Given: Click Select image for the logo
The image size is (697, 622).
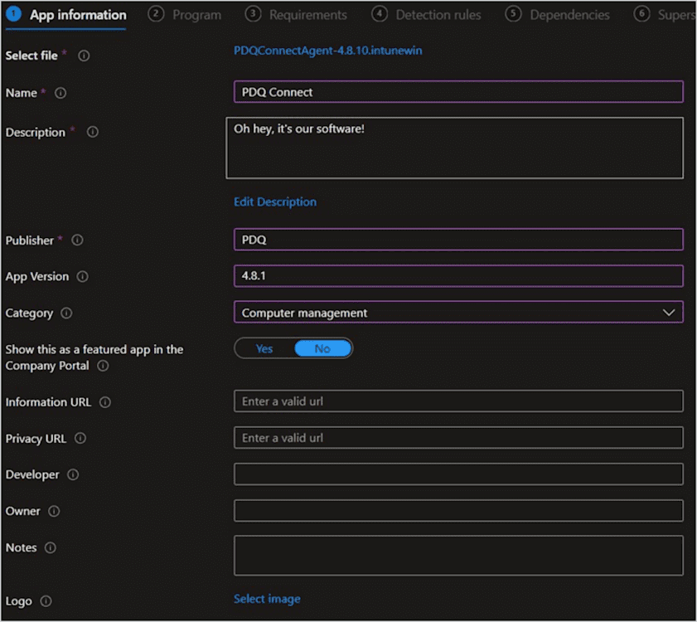Looking at the screenshot, I should (x=267, y=600).
